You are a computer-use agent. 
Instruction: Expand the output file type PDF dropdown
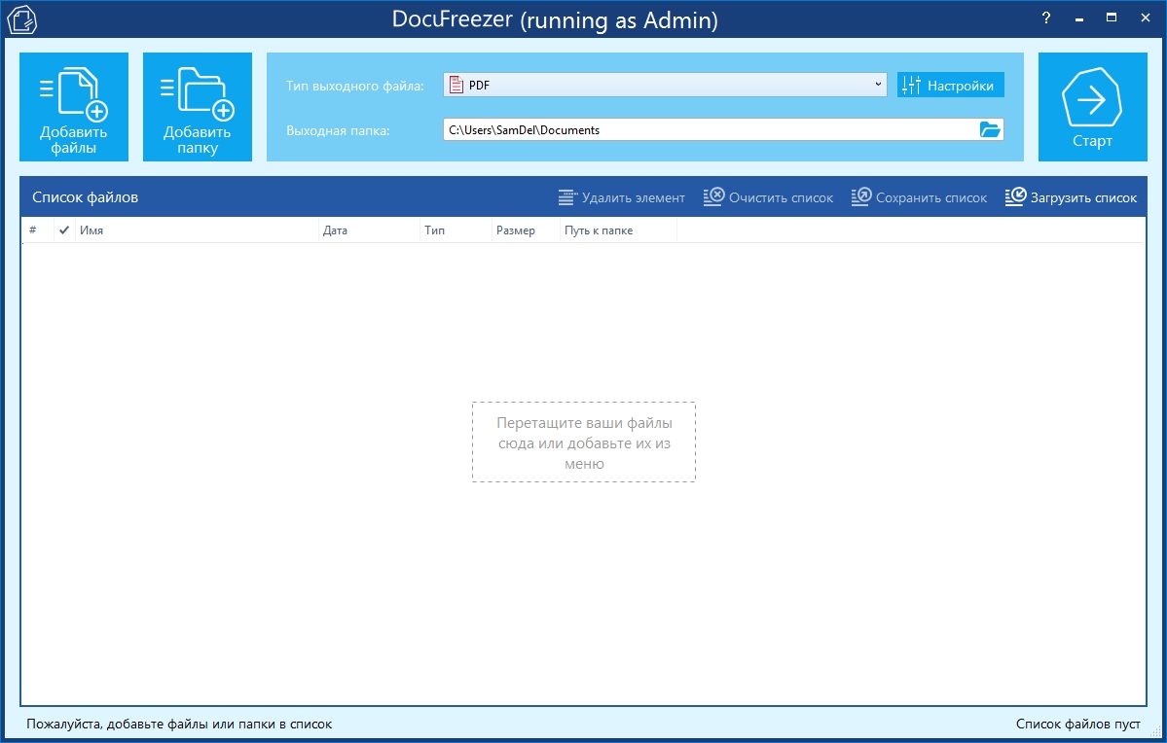point(662,86)
